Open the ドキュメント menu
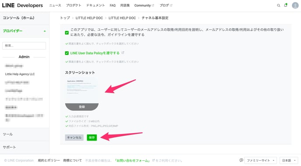 95,5
